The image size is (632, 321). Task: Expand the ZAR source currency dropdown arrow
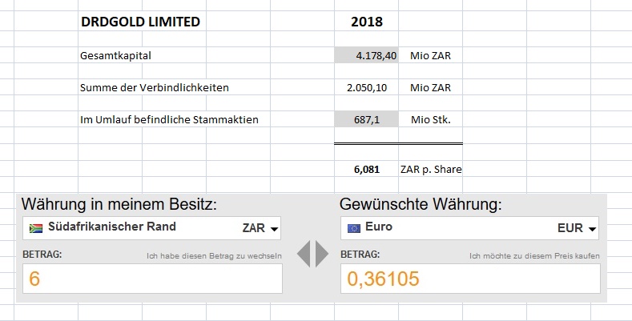pyautogui.click(x=275, y=230)
